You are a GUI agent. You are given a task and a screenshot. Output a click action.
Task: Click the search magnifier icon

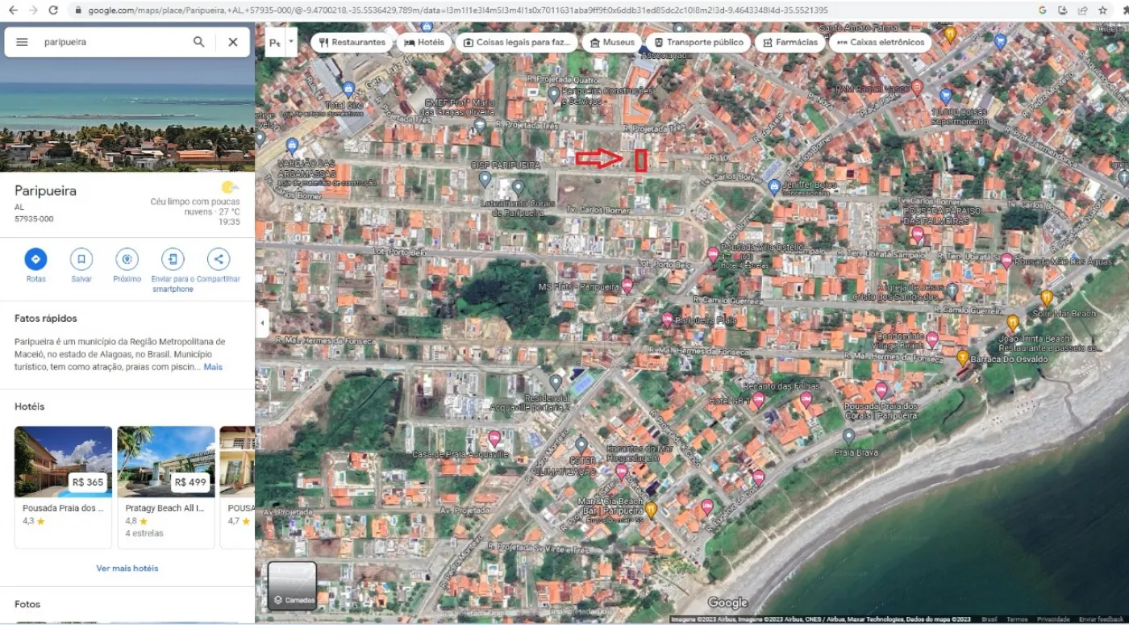(x=198, y=42)
